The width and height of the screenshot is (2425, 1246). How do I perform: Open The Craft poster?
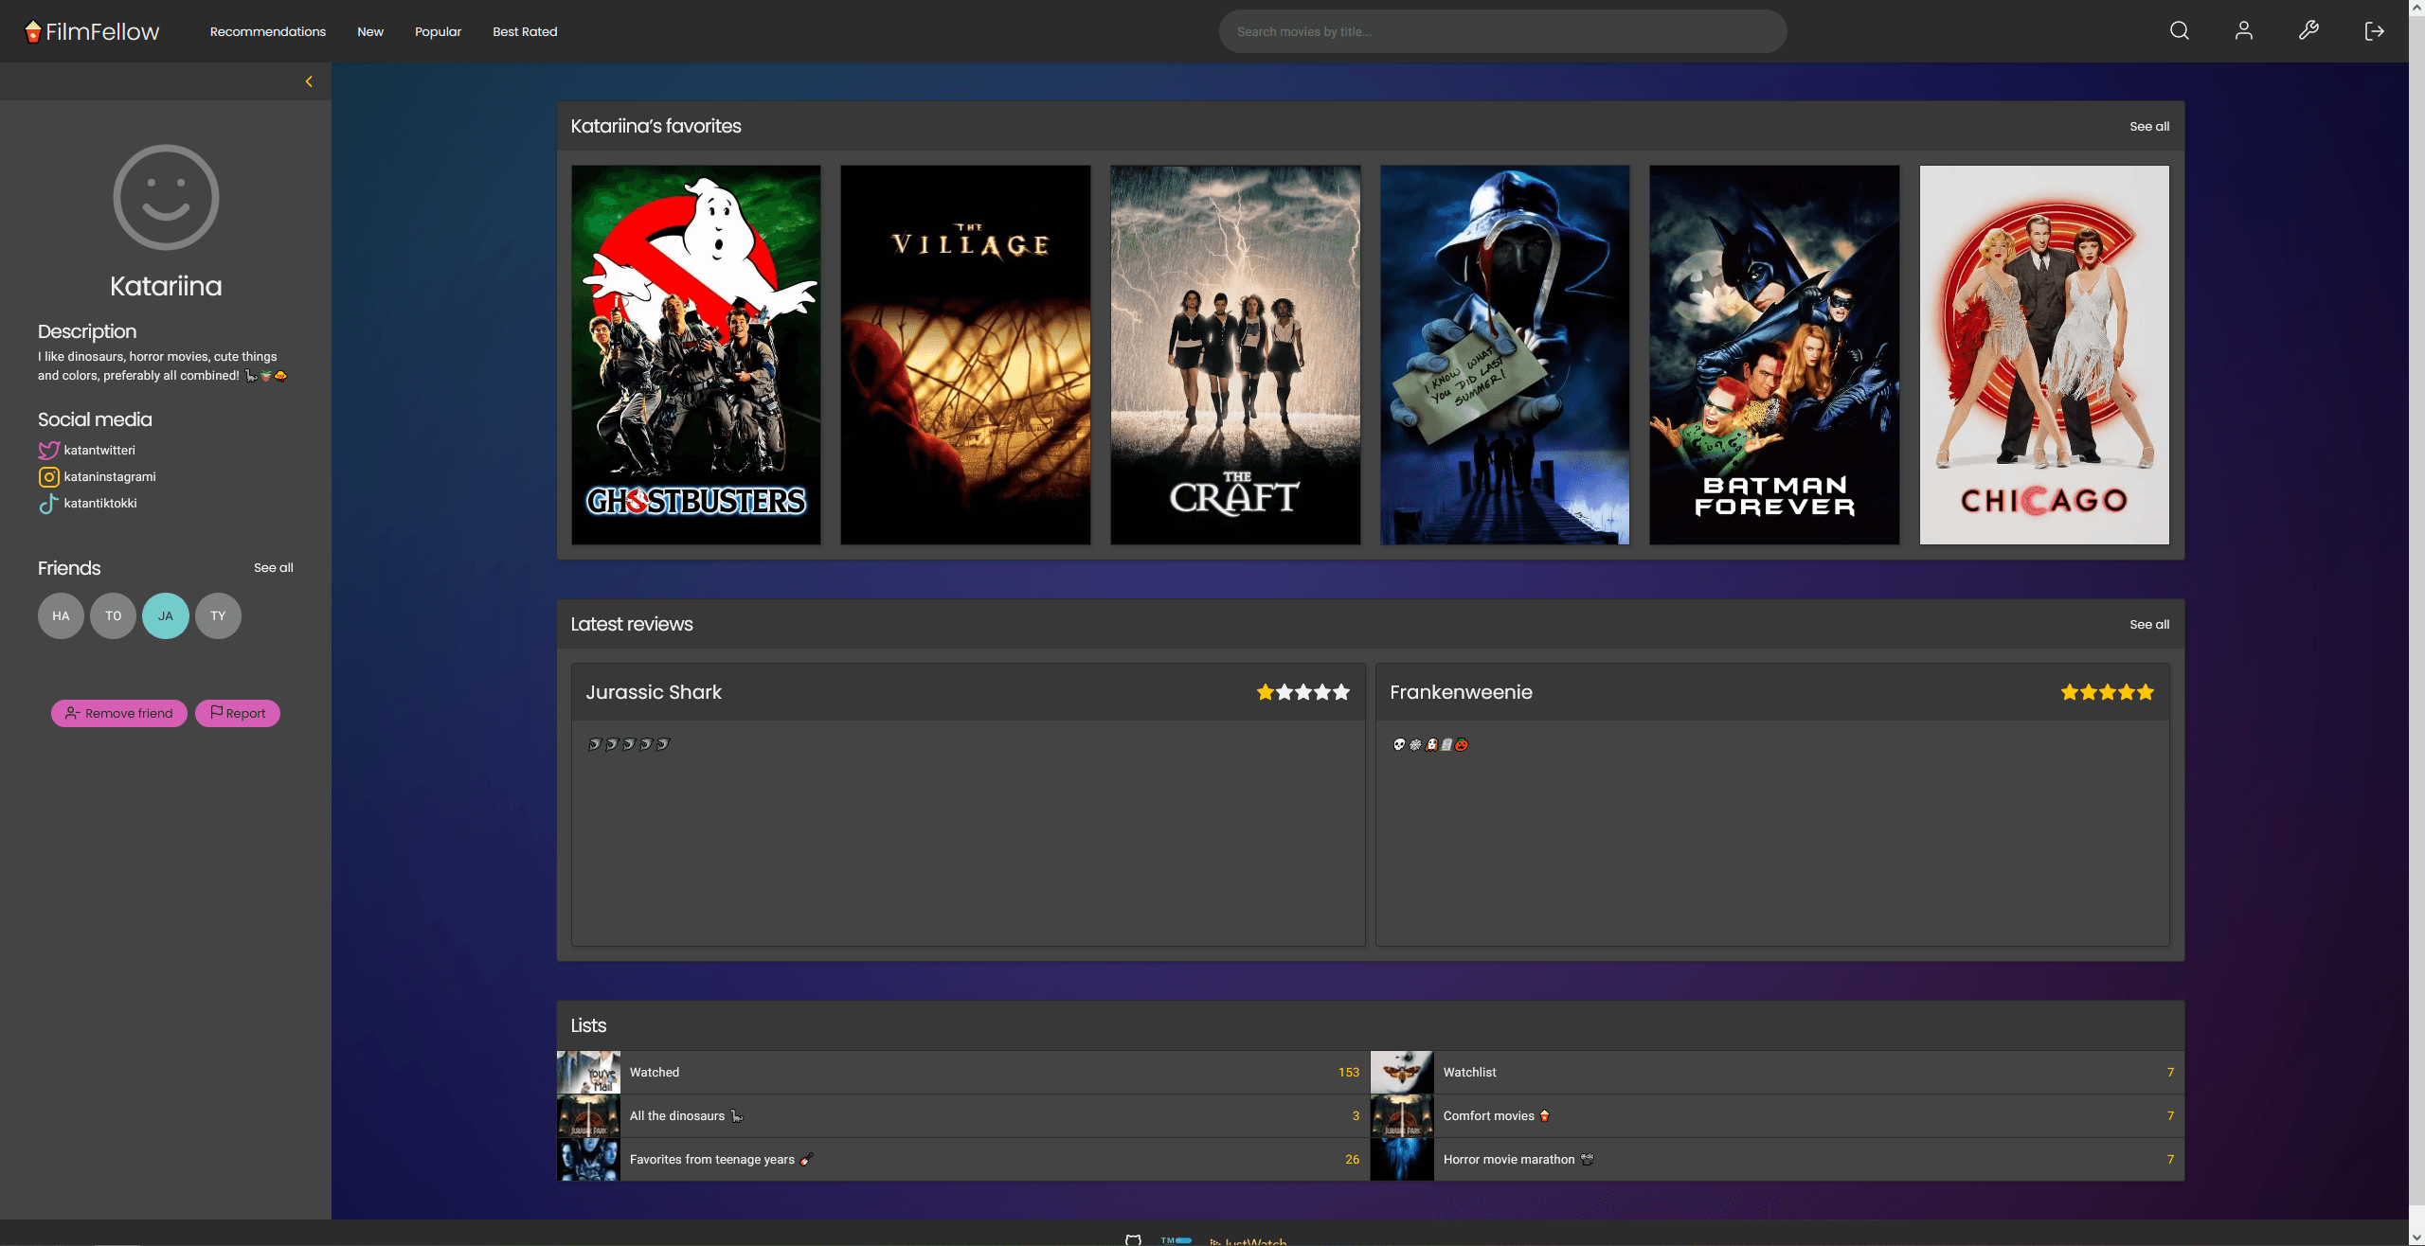click(x=1235, y=355)
